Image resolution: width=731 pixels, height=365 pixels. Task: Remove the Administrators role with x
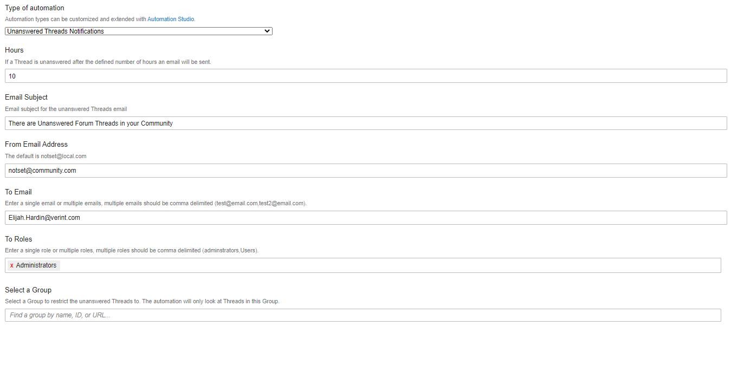click(12, 265)
